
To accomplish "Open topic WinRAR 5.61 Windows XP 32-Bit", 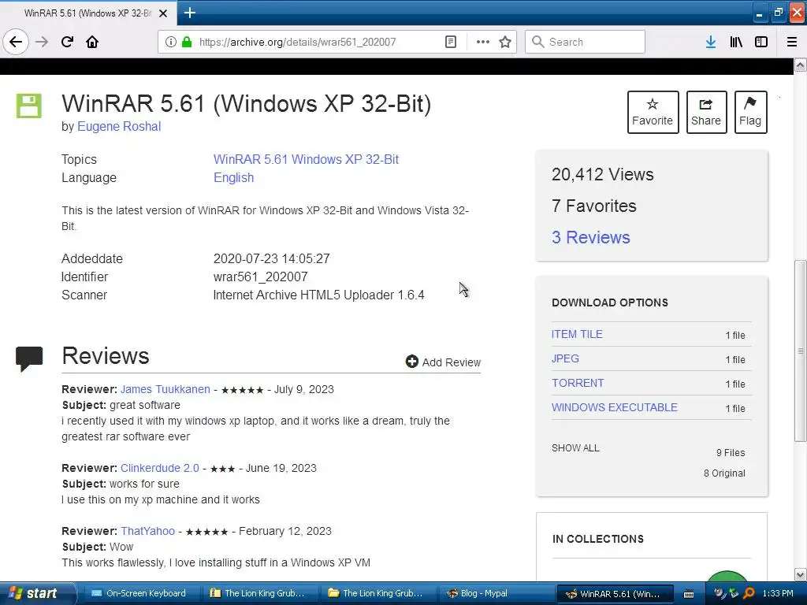I will 306,159.
